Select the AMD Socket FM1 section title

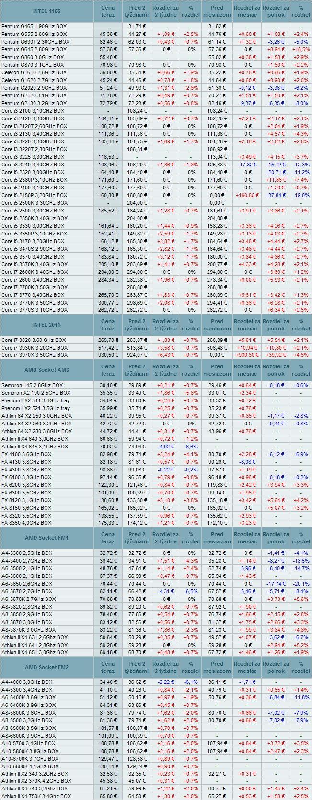point(46,538)
